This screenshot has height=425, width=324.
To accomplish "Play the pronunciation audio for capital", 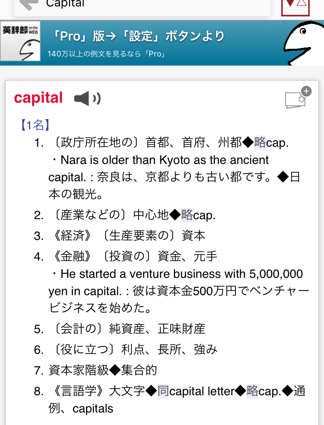I will tap(87, 98).
